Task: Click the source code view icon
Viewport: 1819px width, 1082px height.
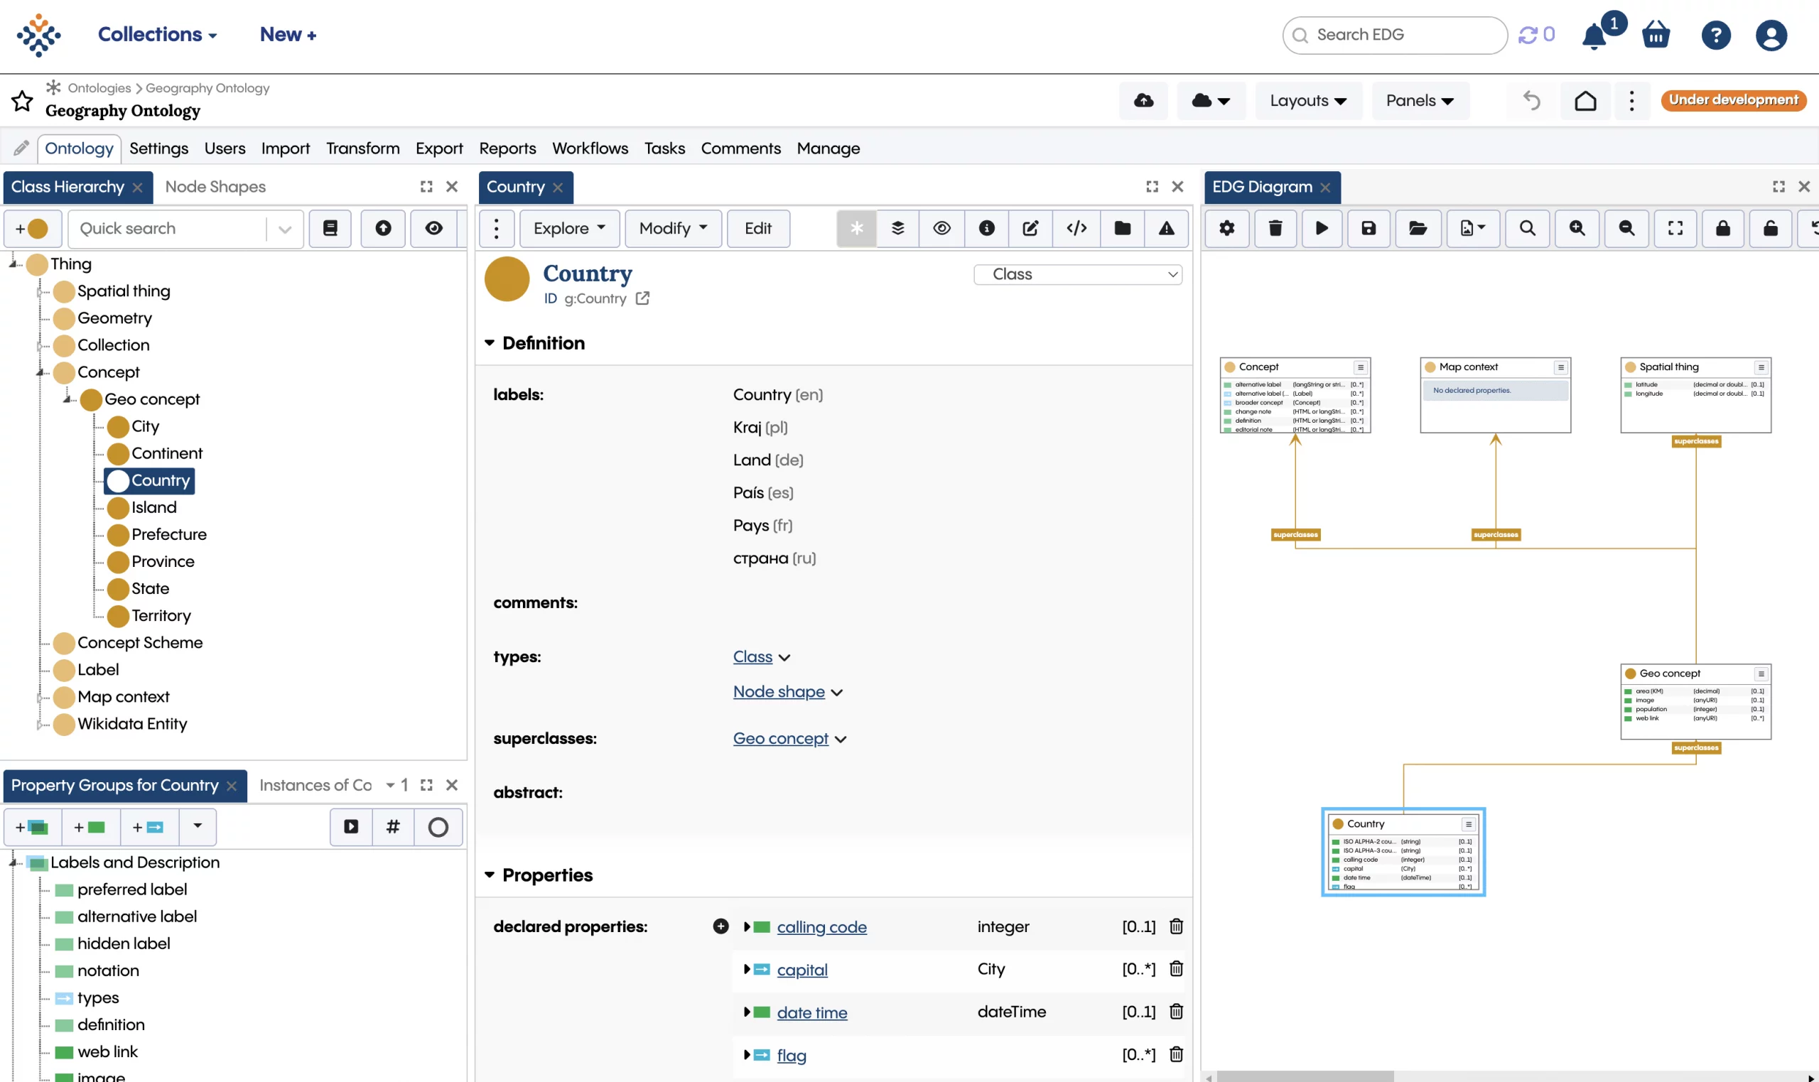Action: click(x=1076, y=228)
